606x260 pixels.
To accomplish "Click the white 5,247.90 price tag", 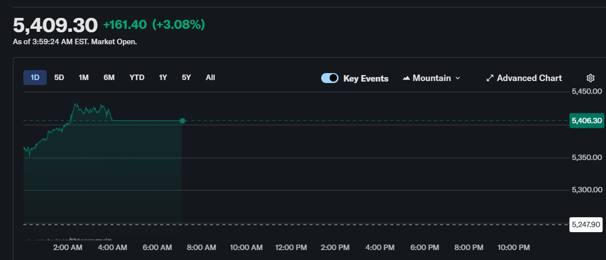I will 587,225.
